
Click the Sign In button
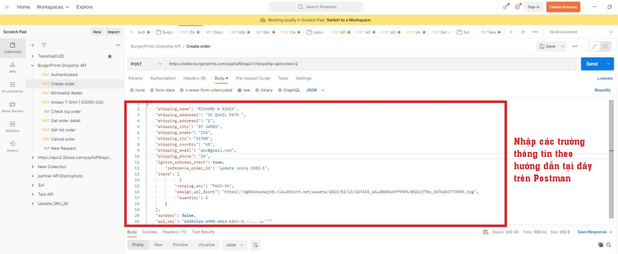(x=534, y=7)
